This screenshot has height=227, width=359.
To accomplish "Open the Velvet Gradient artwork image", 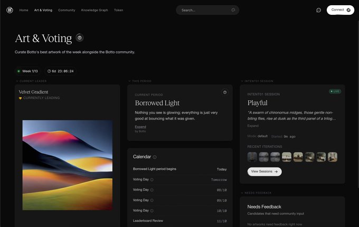I will coord(68,165).
